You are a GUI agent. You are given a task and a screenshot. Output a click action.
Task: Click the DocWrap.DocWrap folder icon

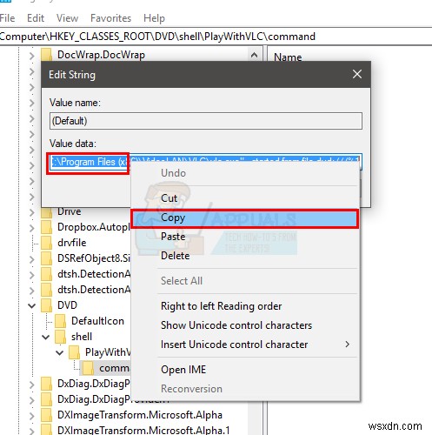point(47,55)
